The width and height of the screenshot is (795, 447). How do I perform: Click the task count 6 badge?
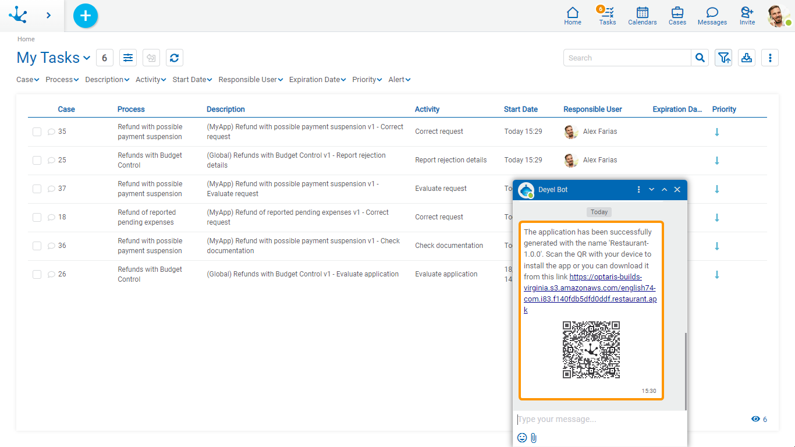pyautogui.click(x=104, y=58)
